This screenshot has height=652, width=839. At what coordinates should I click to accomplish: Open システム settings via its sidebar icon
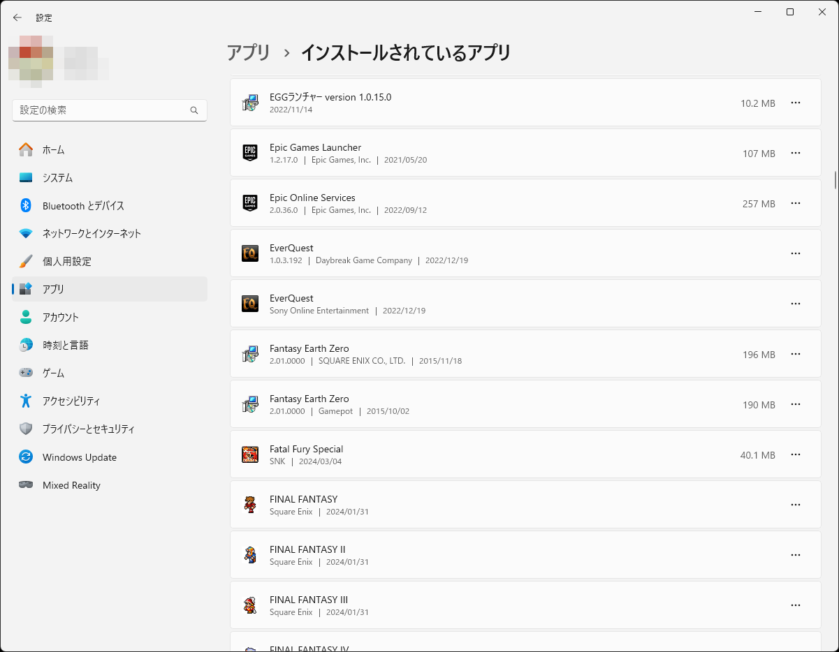26,177
